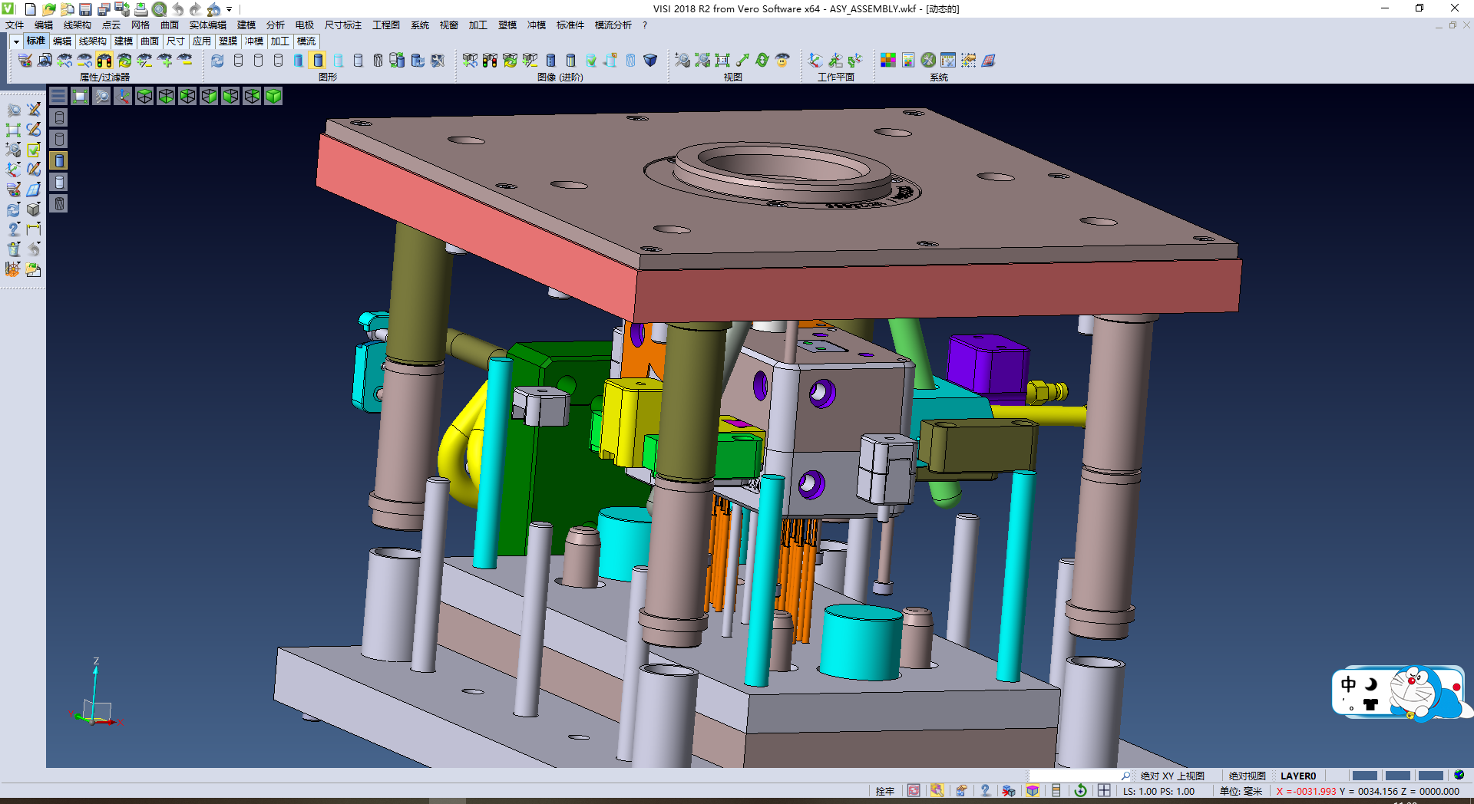Open the quick access toolbar dropdown arrow
1474x804 pixels.
[x=229, y=10]
